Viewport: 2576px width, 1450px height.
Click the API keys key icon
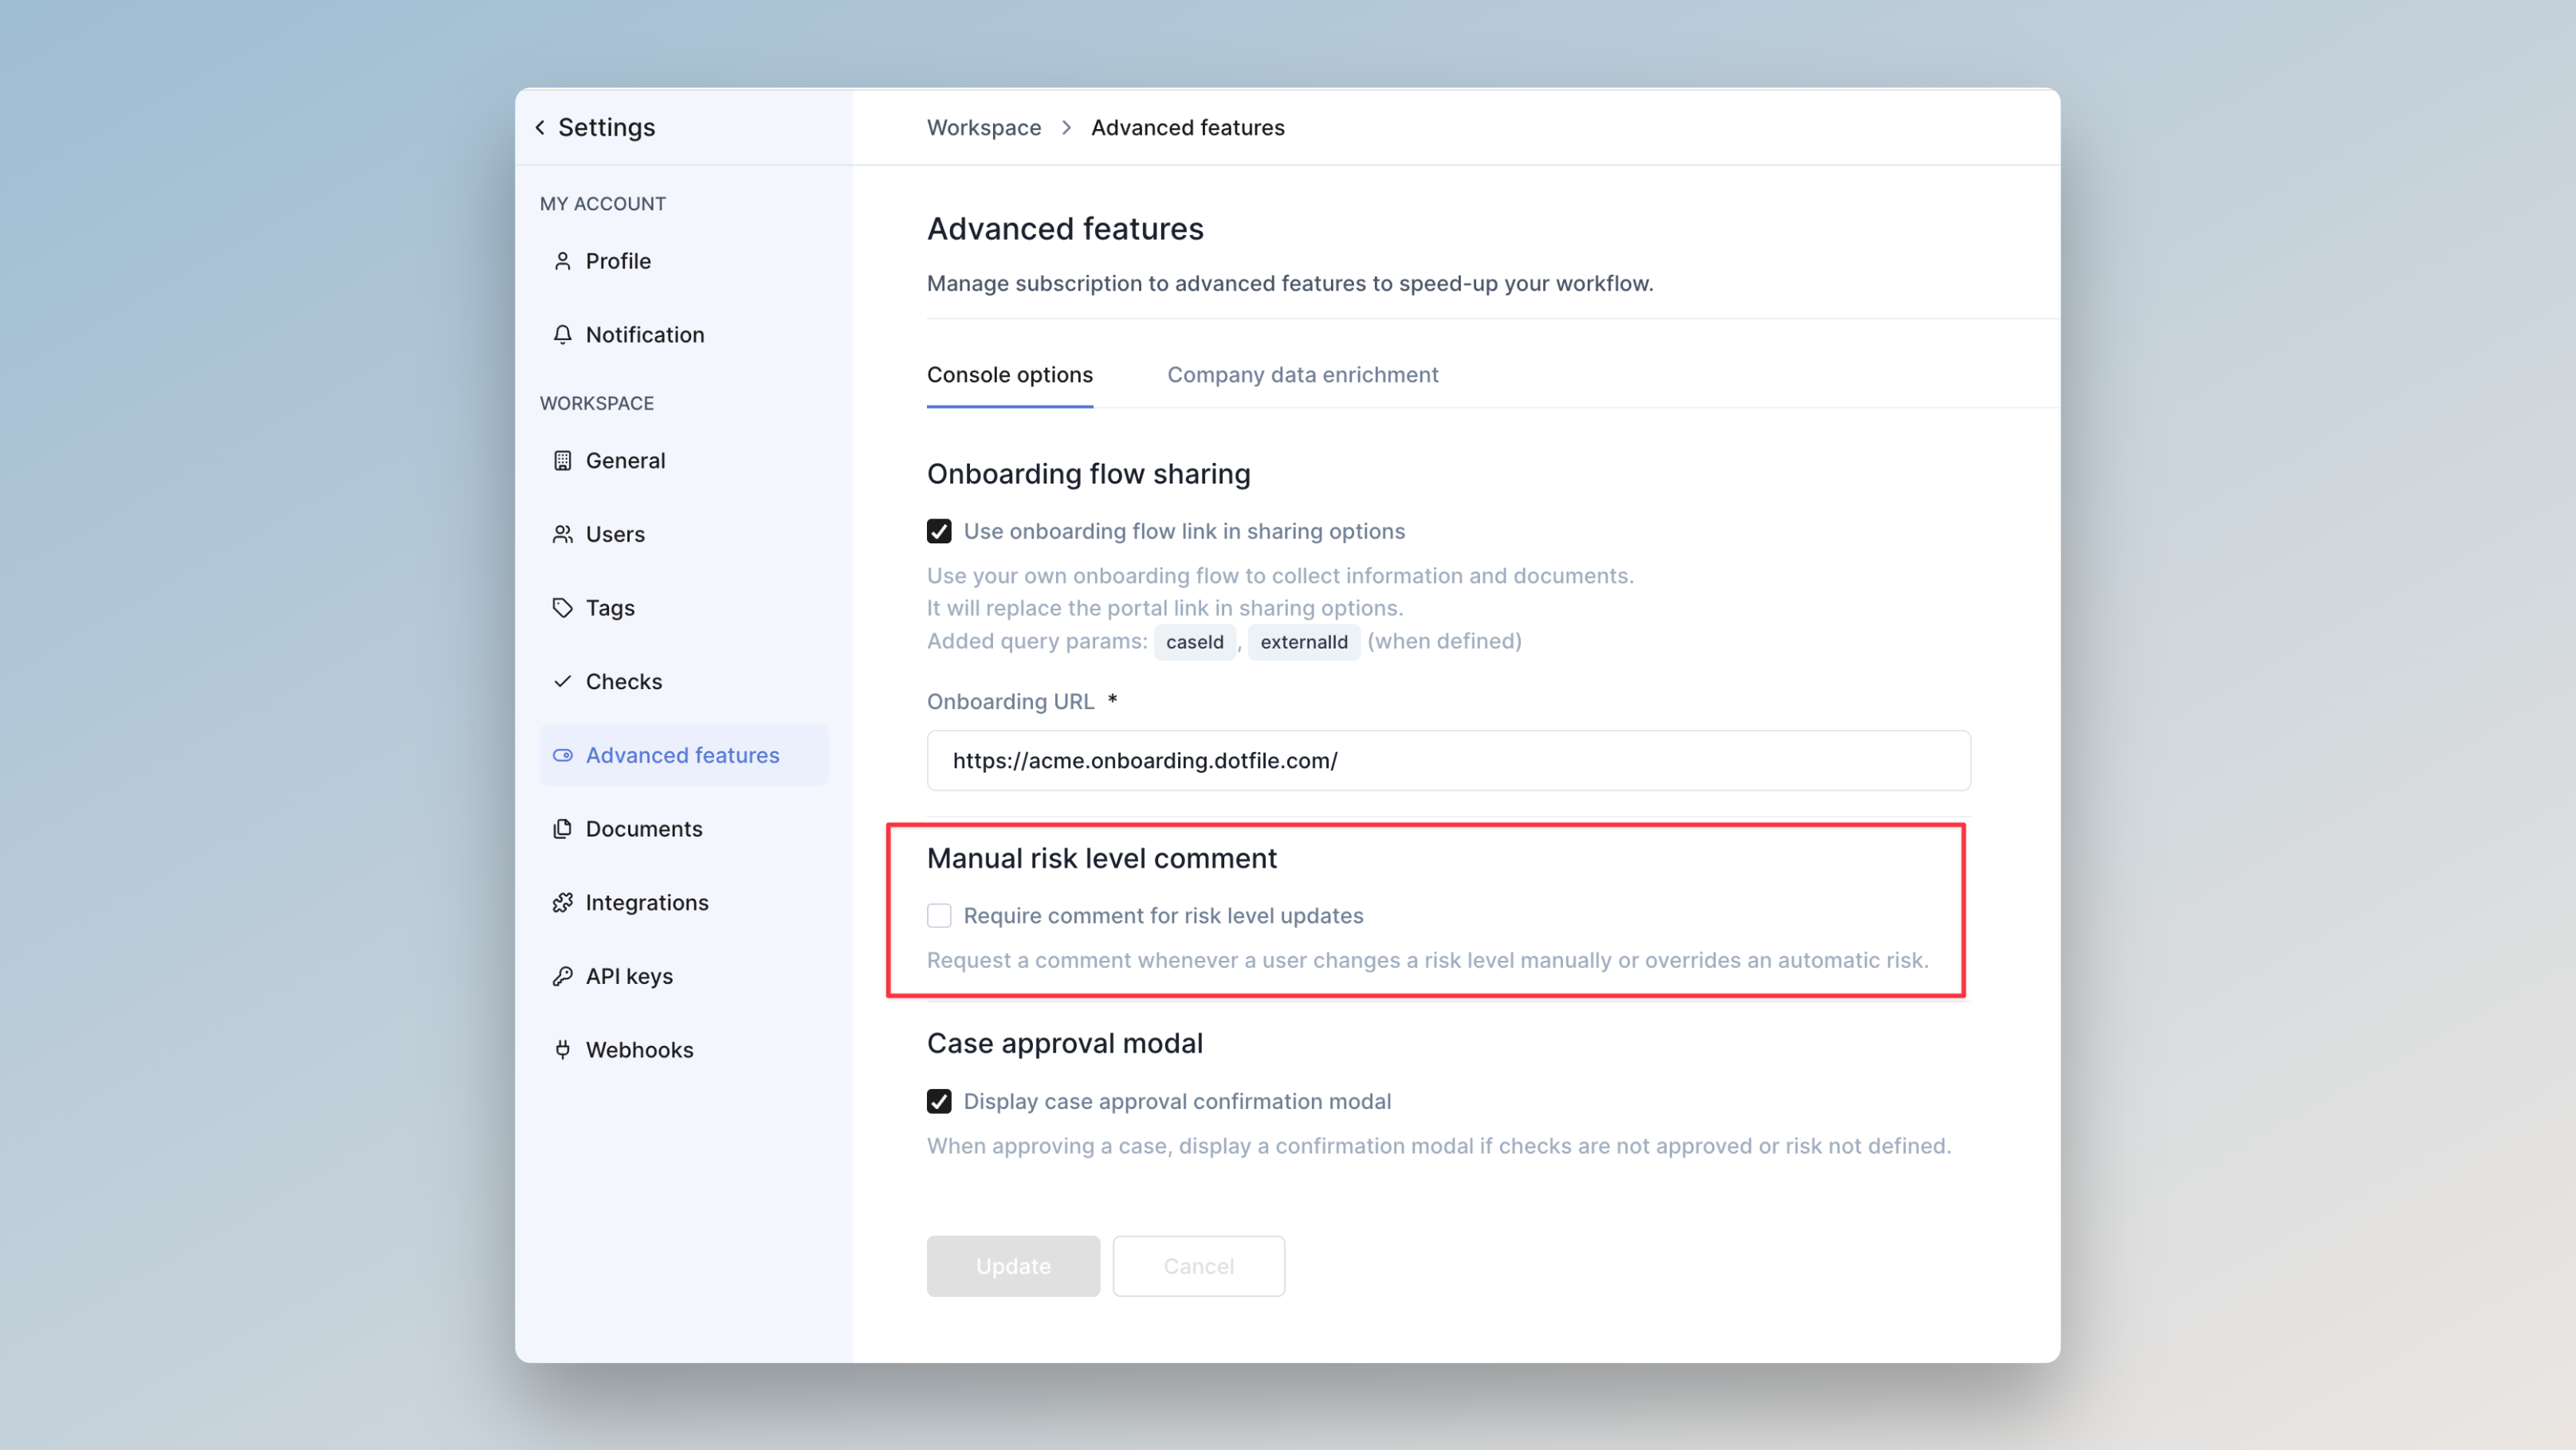pyautogui.click(x=562, y=976)
